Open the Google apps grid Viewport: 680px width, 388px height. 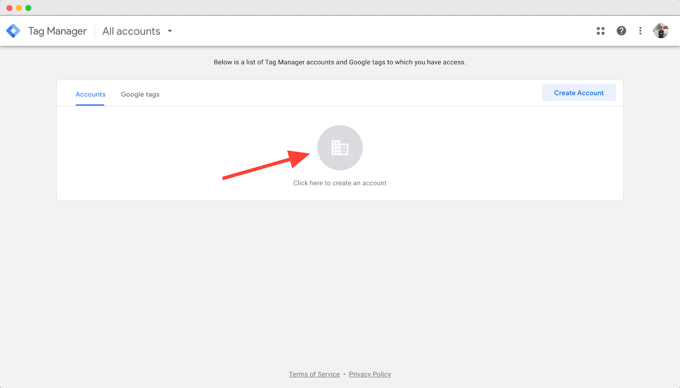[x=601, y=31]
